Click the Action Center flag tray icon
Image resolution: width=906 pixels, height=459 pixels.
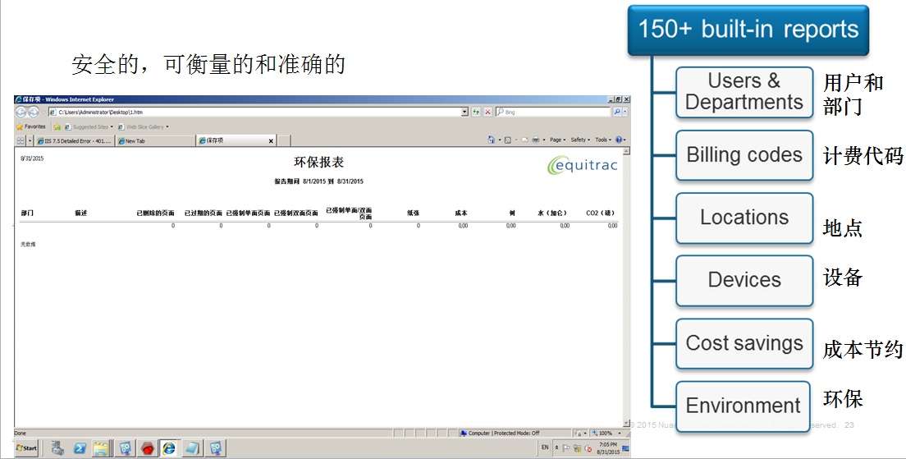click(x=566, y=448)
